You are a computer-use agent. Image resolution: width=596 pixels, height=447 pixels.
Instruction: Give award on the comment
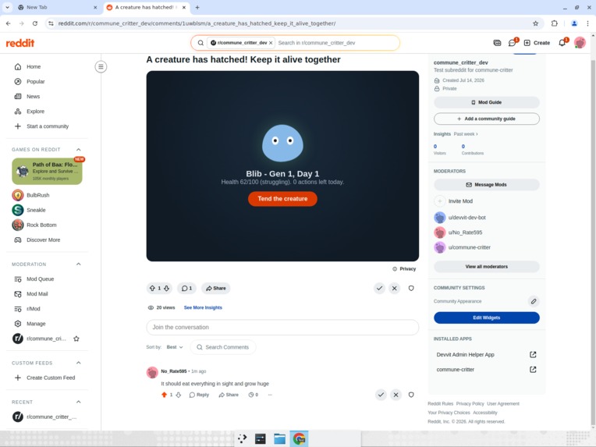[x=254, y=395]
